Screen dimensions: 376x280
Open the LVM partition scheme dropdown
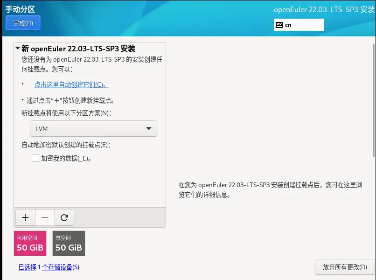pyautogui.click(x=93, y=129)
